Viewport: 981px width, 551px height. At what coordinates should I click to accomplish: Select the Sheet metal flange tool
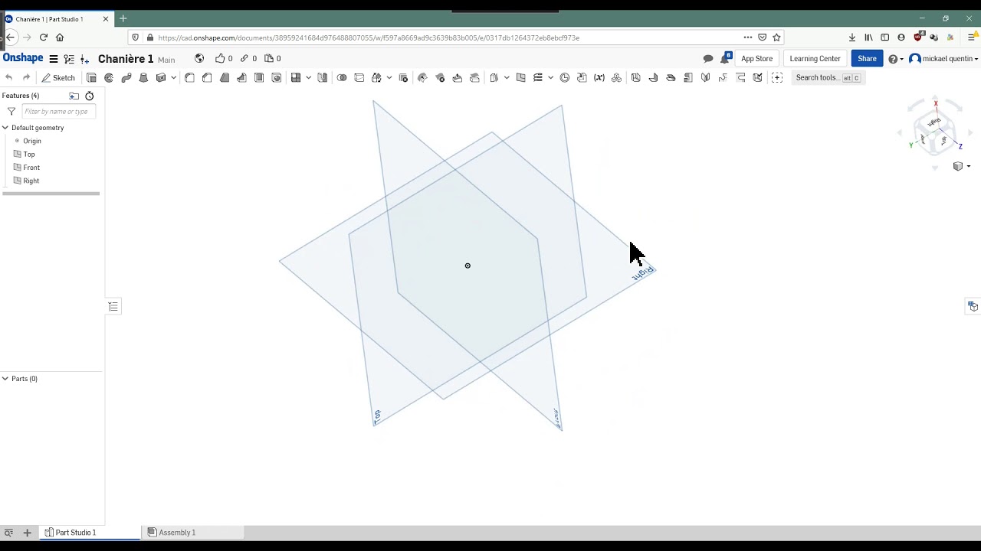click(654, 77)
